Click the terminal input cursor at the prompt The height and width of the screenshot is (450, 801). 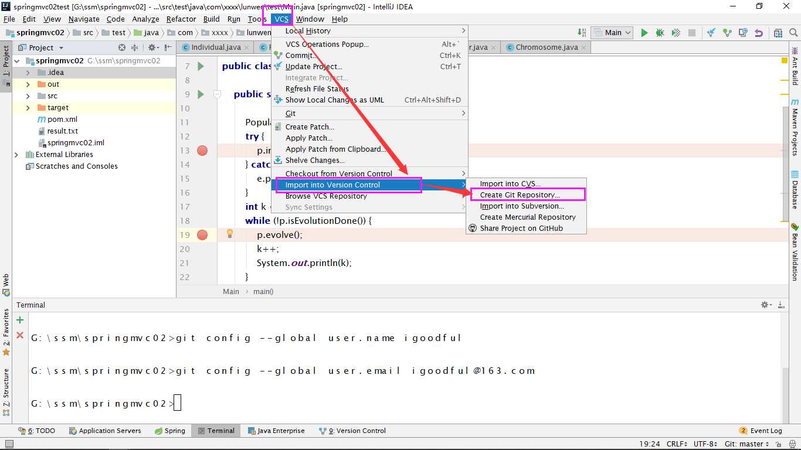pyautogui.click(x=178, y=403)
